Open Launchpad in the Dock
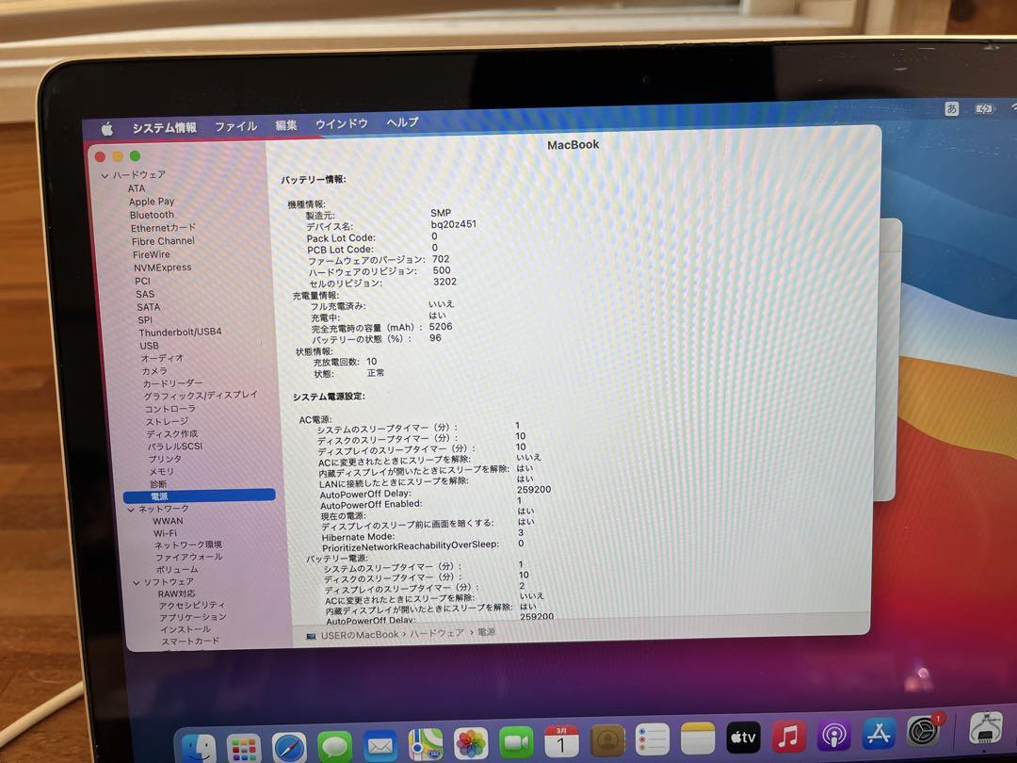This screenshot has height=763, width=1017. [x=243, y=749]
